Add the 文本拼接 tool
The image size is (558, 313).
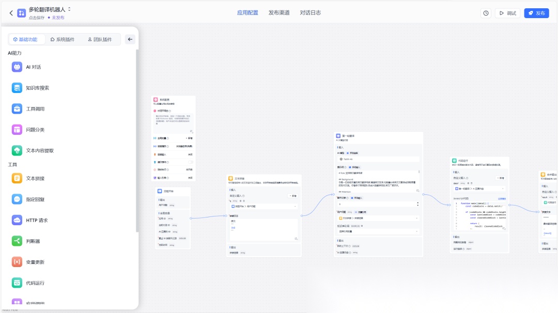tap(28, 178)
